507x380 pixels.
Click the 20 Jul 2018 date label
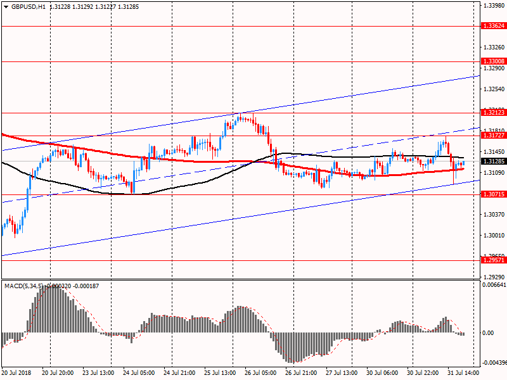click(18, 373)
